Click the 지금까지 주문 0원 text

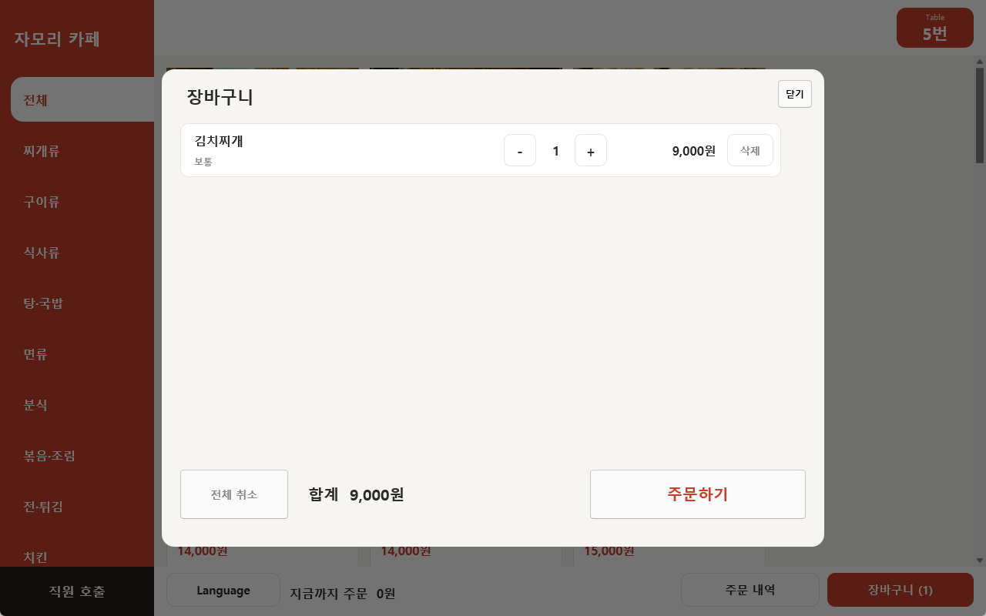point(343,594)
